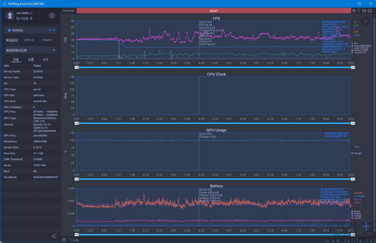The image size is (376, 243).
Task: Switch to the 网络测试 tab
Action: (x=47, y=40)
